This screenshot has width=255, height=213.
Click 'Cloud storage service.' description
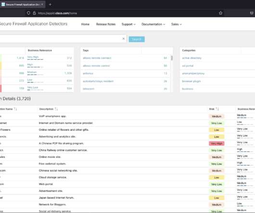tap(53, 177)
